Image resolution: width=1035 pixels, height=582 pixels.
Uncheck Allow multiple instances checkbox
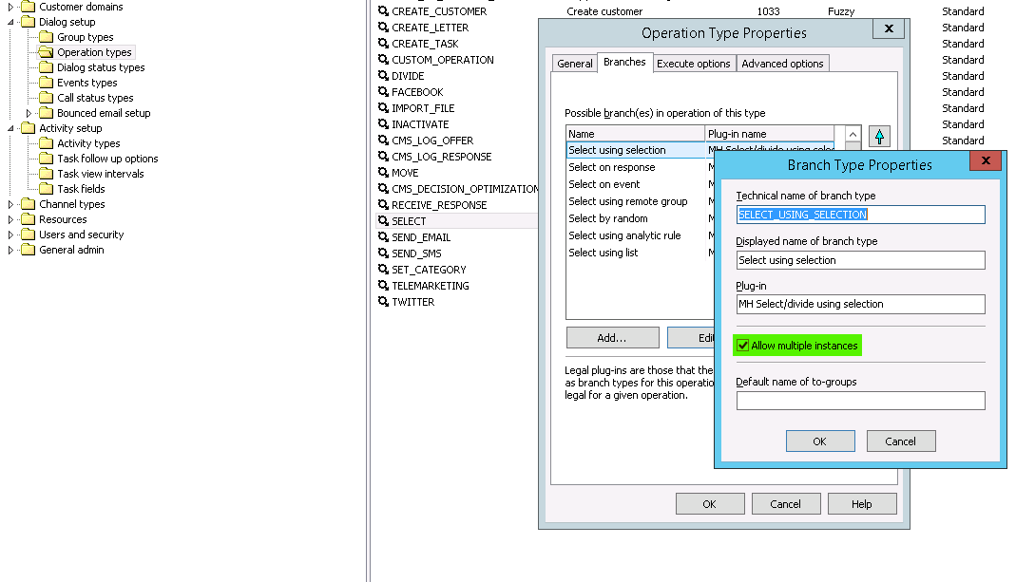[743, 346]
